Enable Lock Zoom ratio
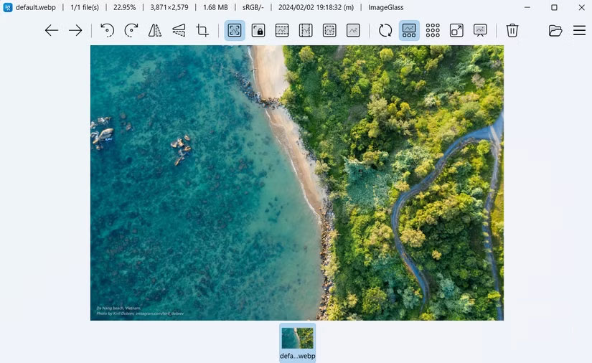This screenshot has height=363, width=592. click(x=258, y=30)
